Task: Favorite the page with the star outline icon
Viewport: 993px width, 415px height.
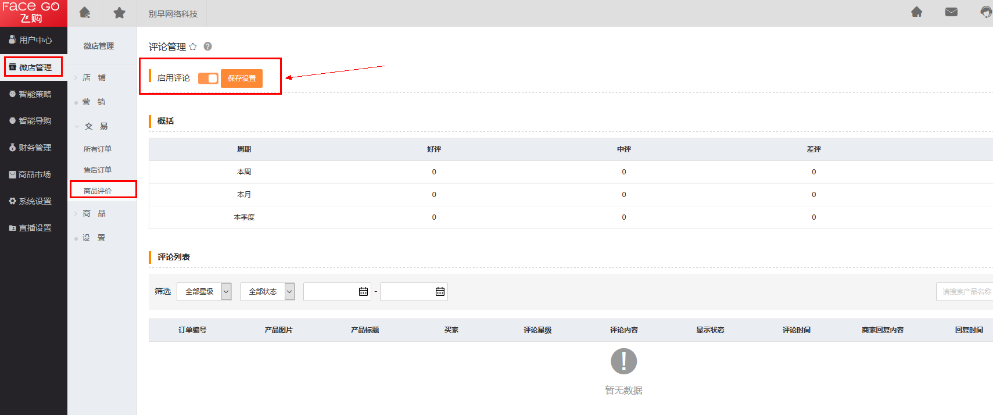Action: (193, 46)
